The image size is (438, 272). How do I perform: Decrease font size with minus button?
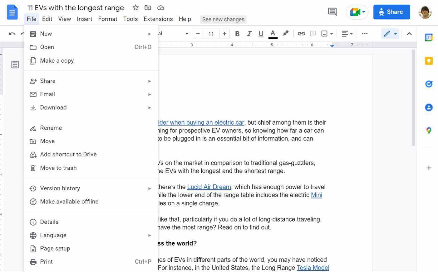click(x=198, y=34)
